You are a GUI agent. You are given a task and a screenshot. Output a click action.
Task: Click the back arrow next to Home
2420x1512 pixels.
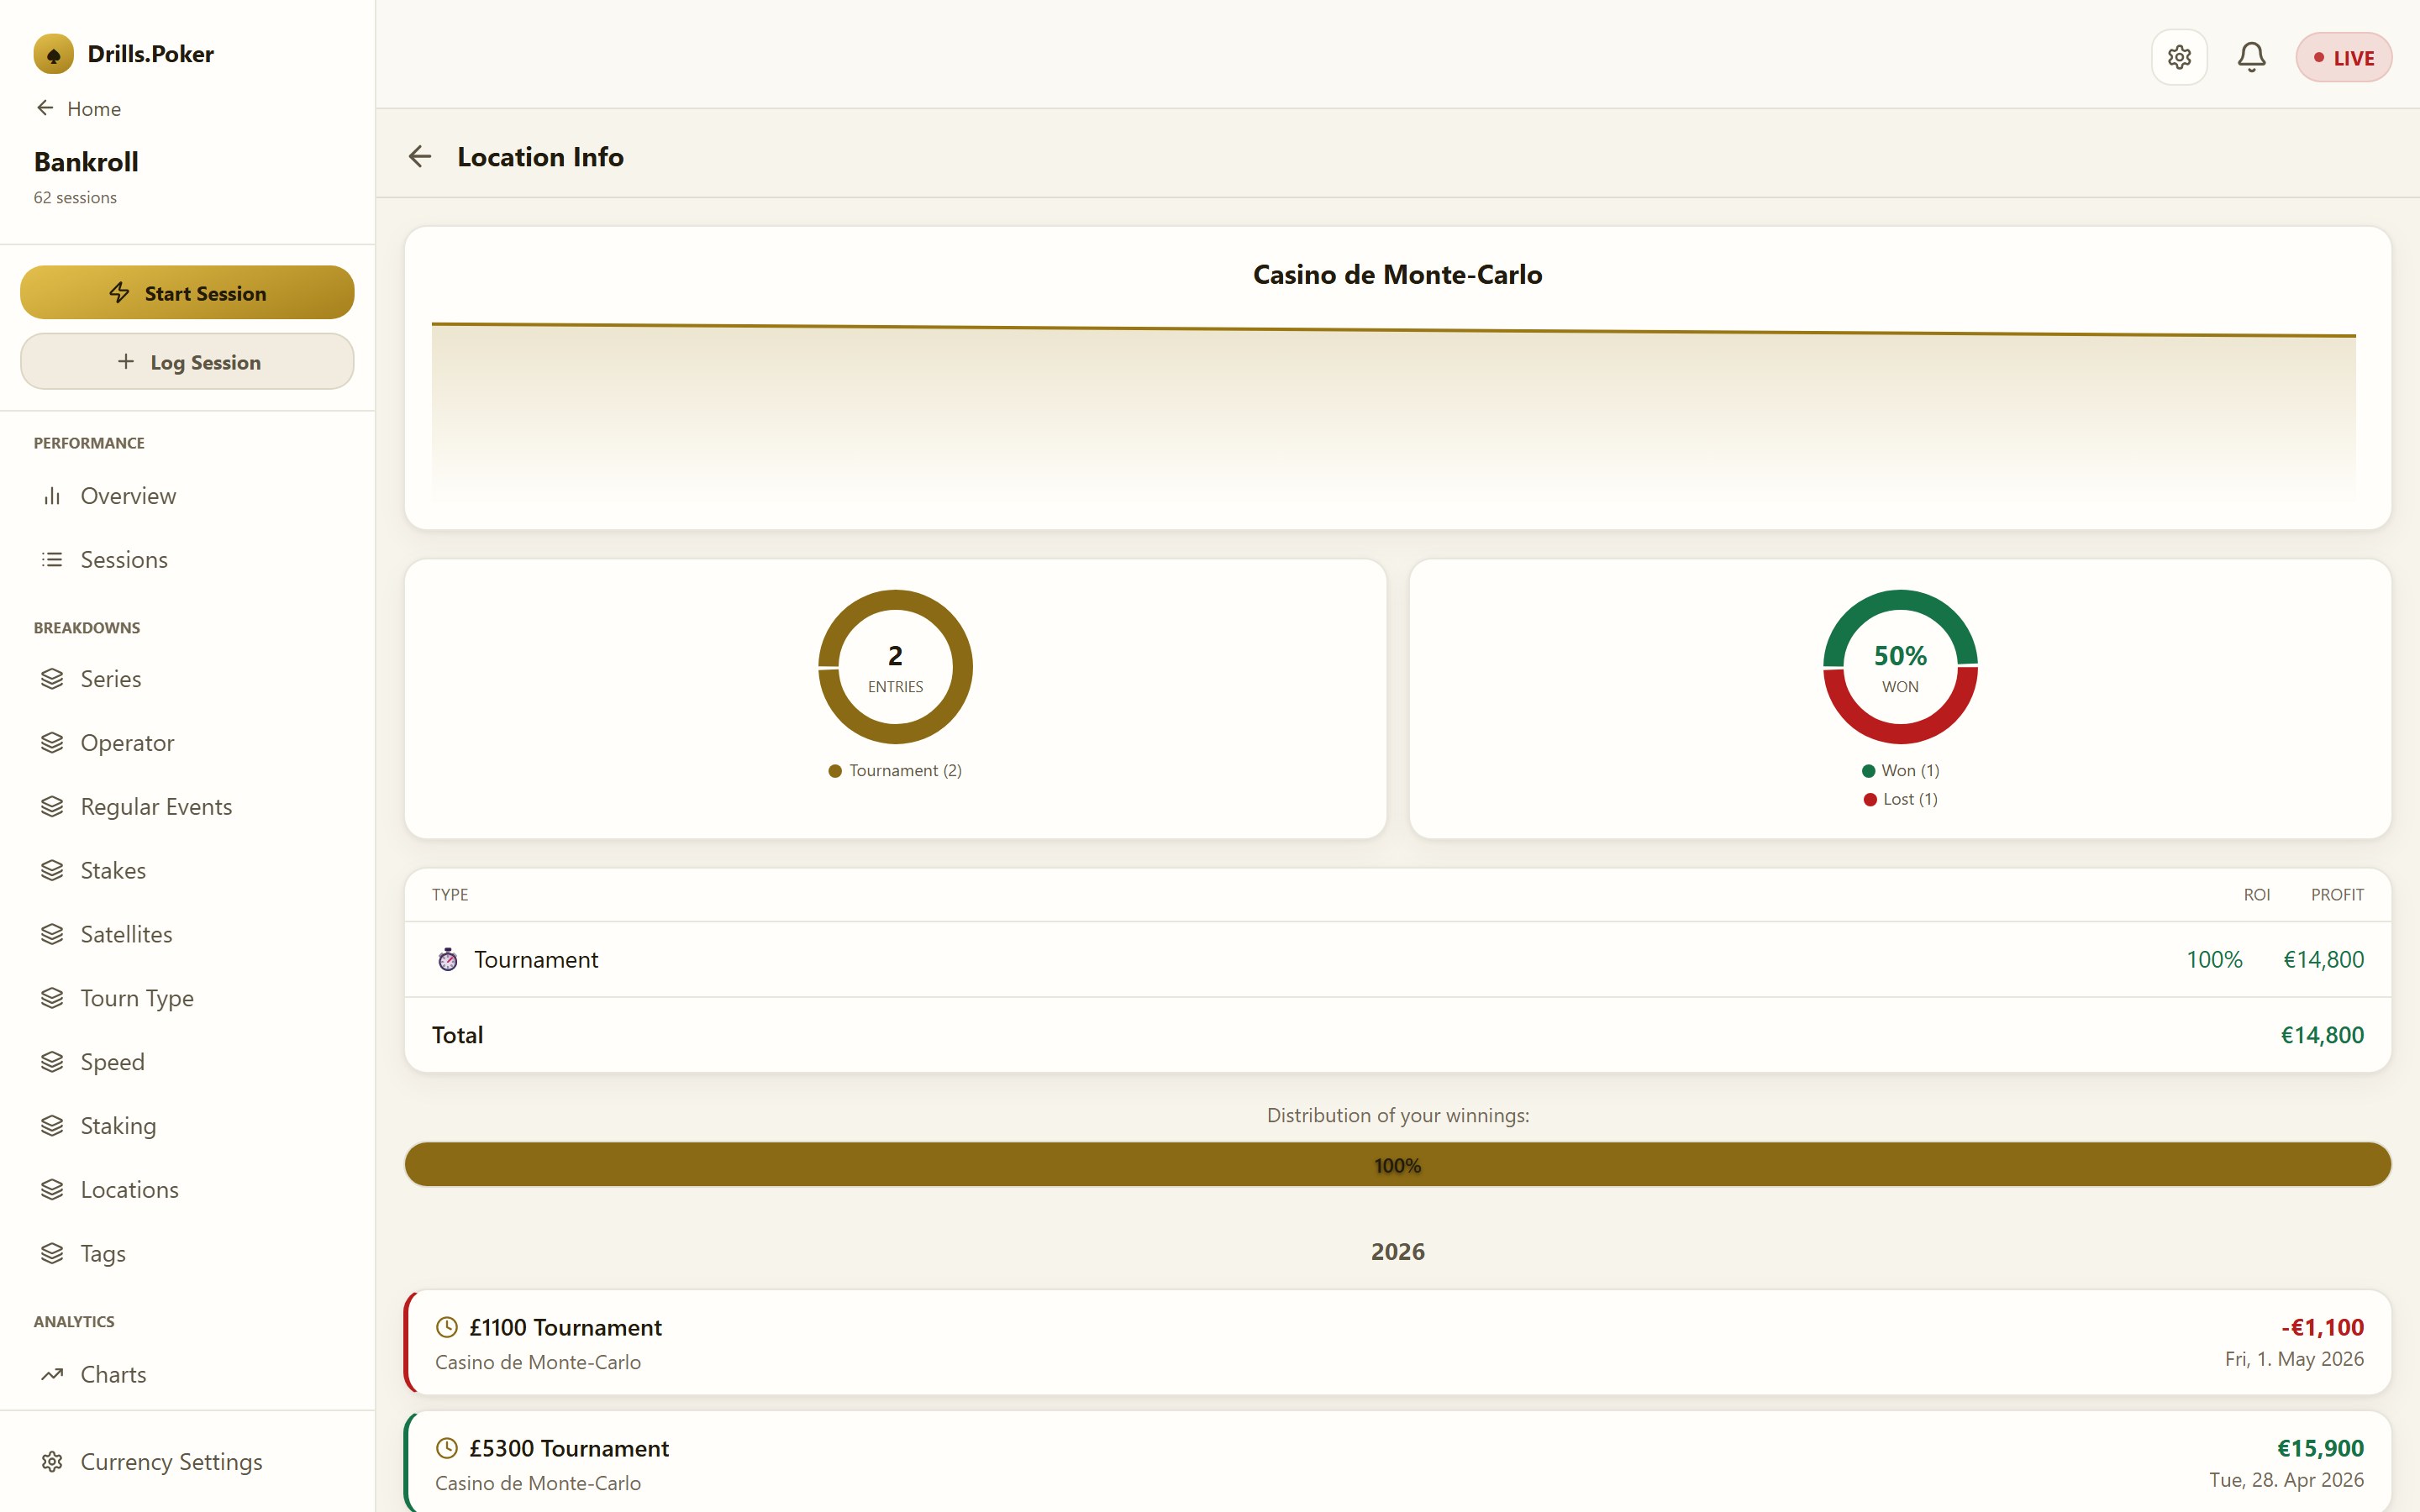pos(45,108)
